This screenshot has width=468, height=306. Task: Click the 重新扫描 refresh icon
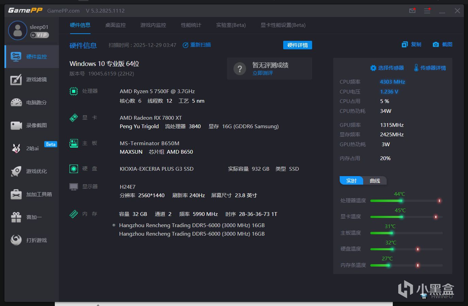click(x=185, y=45)
